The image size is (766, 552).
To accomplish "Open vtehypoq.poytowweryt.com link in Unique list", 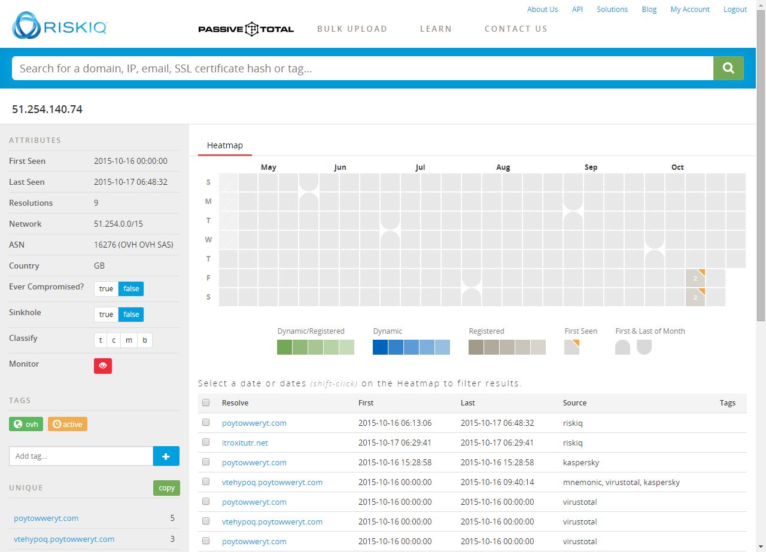I will click(x=64, y=539).
